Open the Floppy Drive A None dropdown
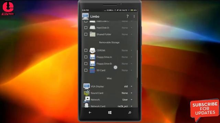Viewport: 220px width, 123px height. [x=127, y=57]
